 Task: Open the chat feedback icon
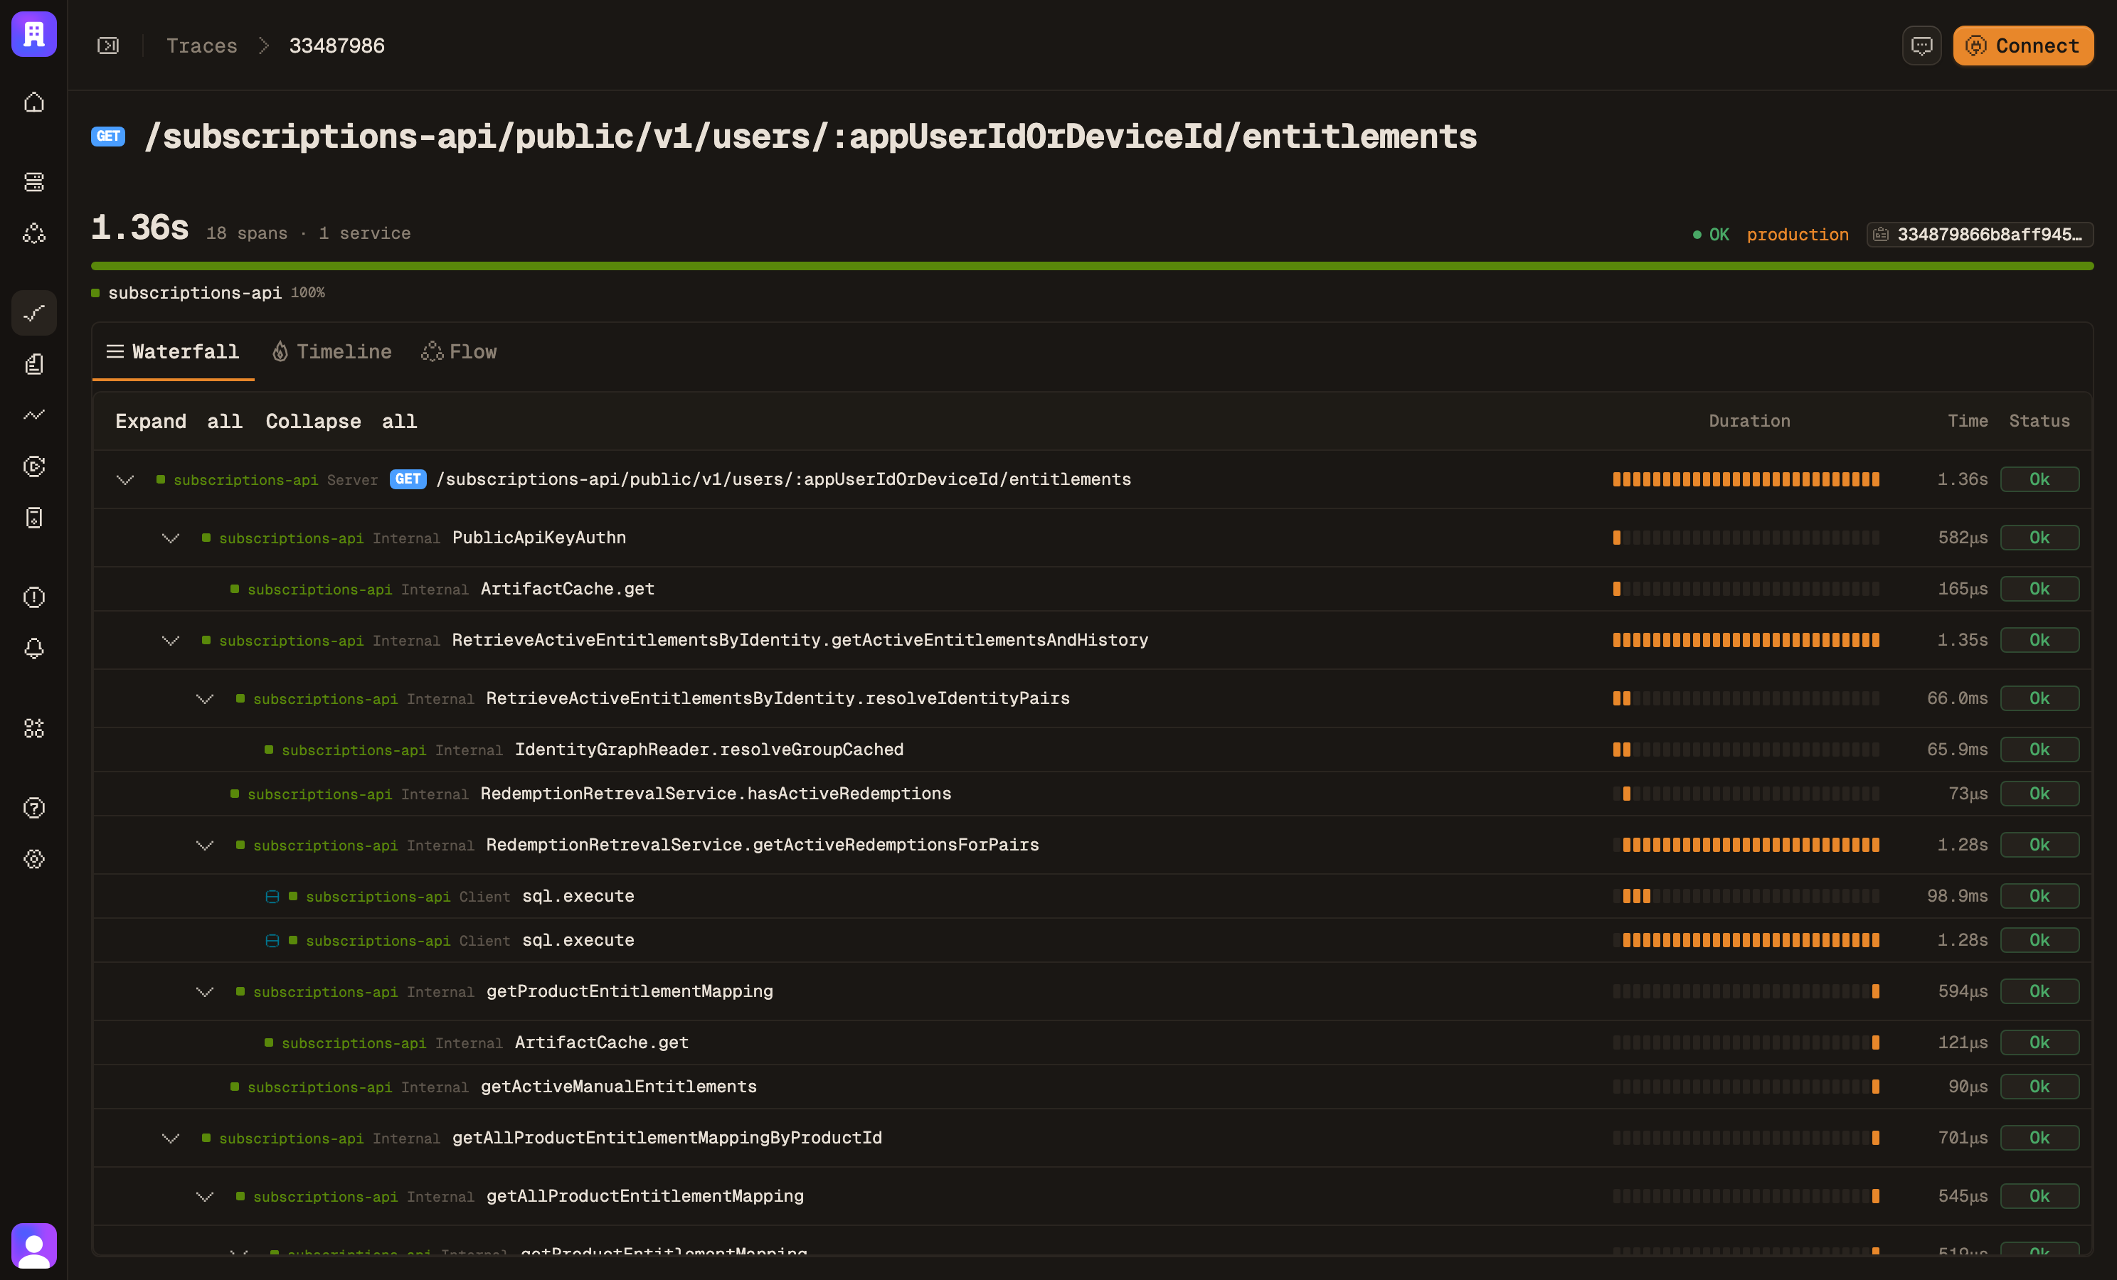[1922, 46]
